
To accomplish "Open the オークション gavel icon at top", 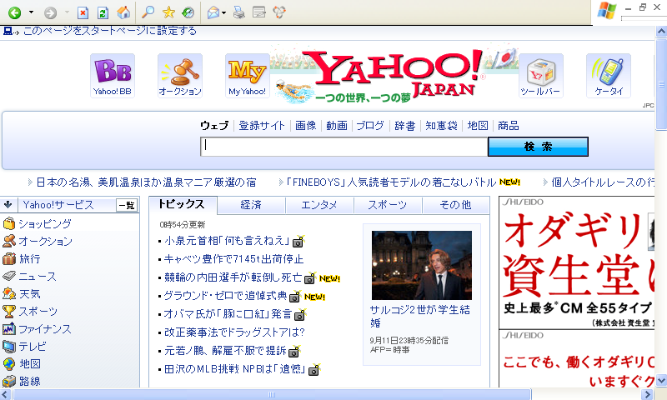I will [180, 75].
